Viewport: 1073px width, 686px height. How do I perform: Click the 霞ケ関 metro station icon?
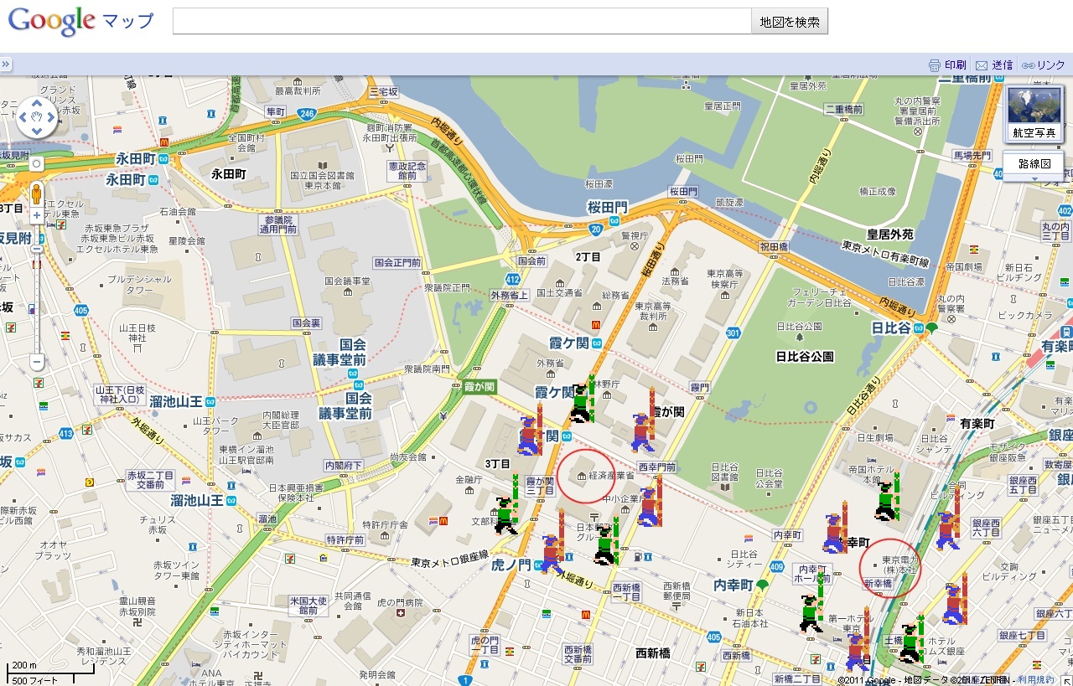pos(596,343)
